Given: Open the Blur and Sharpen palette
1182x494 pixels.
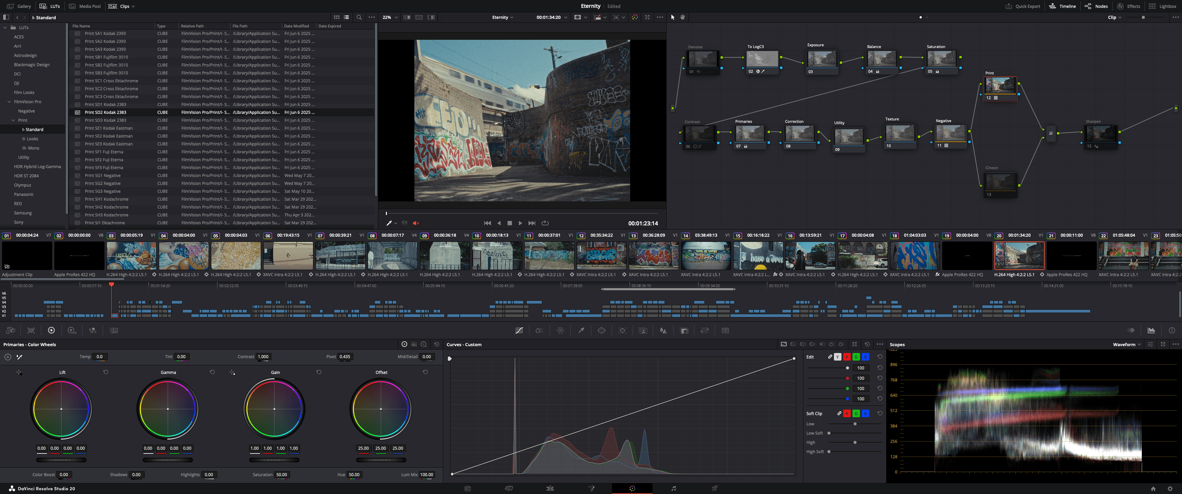Looking at the screenshot, I should pos(663,330).
